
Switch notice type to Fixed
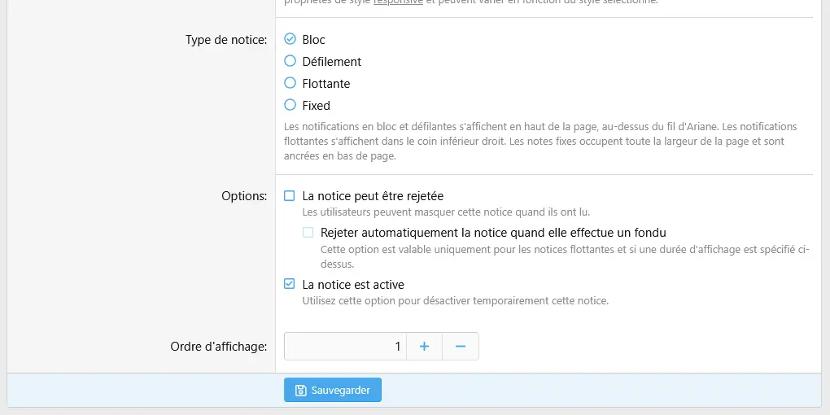(x=290, y=105)
